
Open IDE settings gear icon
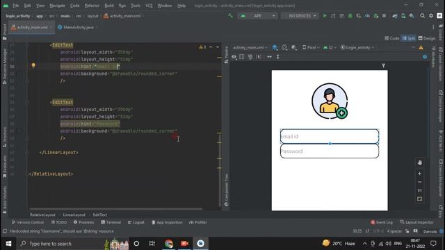[x=431, y=16]
